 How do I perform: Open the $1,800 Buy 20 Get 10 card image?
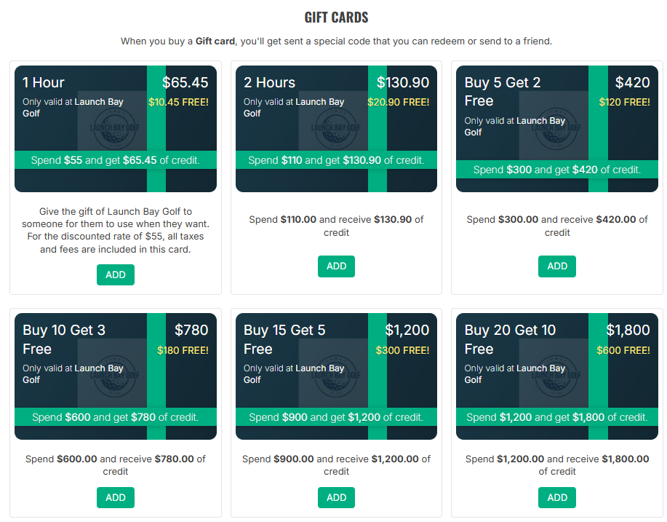point(557,376)
